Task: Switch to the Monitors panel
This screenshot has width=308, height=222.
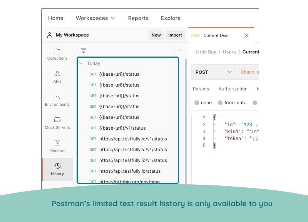Action: coord(57,146)
